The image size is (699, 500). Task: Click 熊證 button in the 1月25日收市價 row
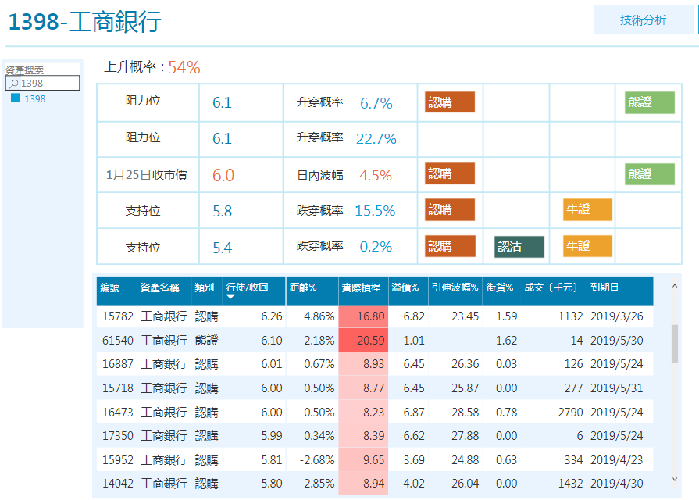(650, 174)
